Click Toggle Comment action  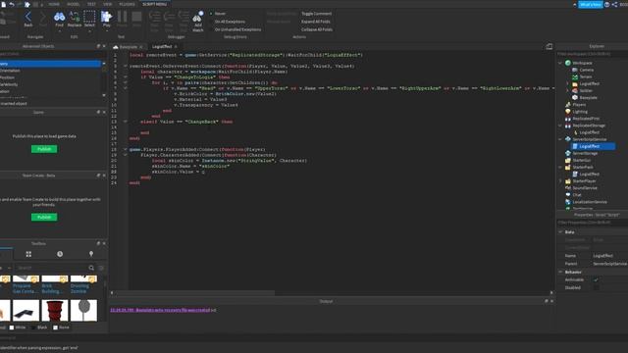pyautogui.click(x=316, y=14)
